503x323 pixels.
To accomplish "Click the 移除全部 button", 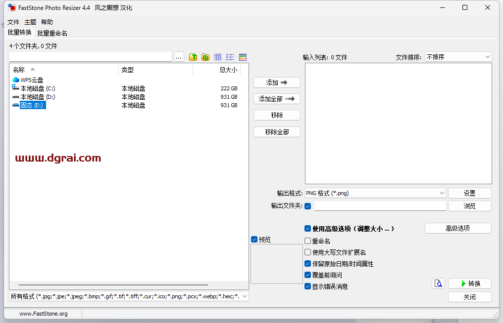I will pos(277,132).
